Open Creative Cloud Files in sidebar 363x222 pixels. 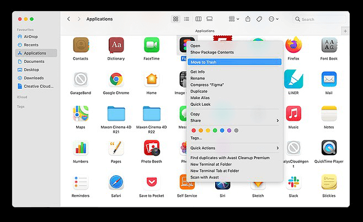pyautogui.click(x=36, y=86)
